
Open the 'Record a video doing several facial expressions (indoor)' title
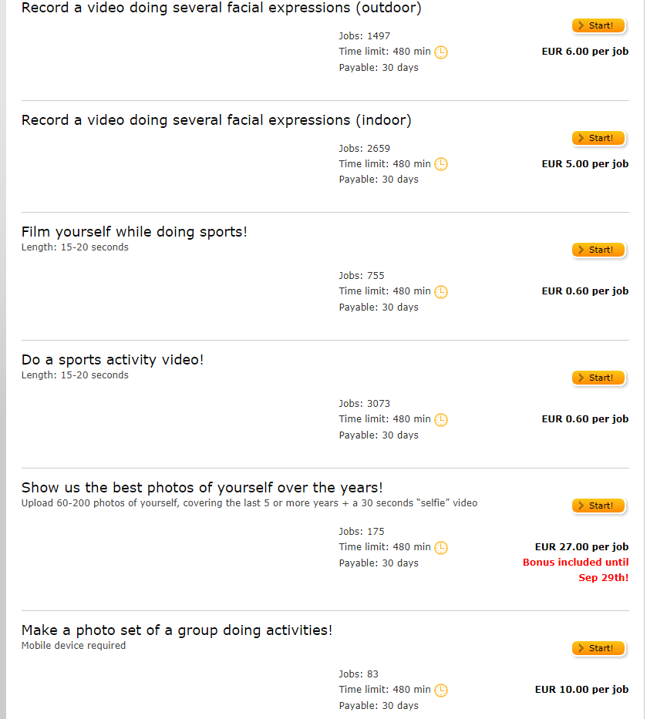pyautogui.click(x=217, y=120)
